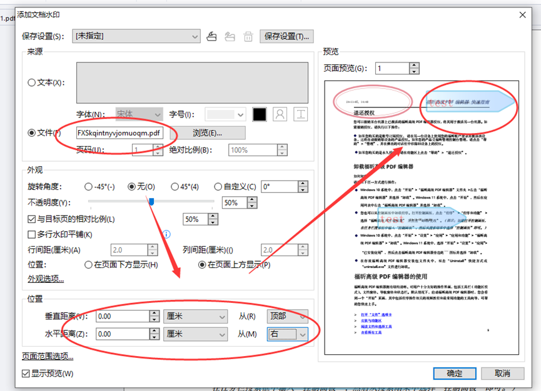
Task: Click the opacity slider handle
Action: tap(151, 201)
